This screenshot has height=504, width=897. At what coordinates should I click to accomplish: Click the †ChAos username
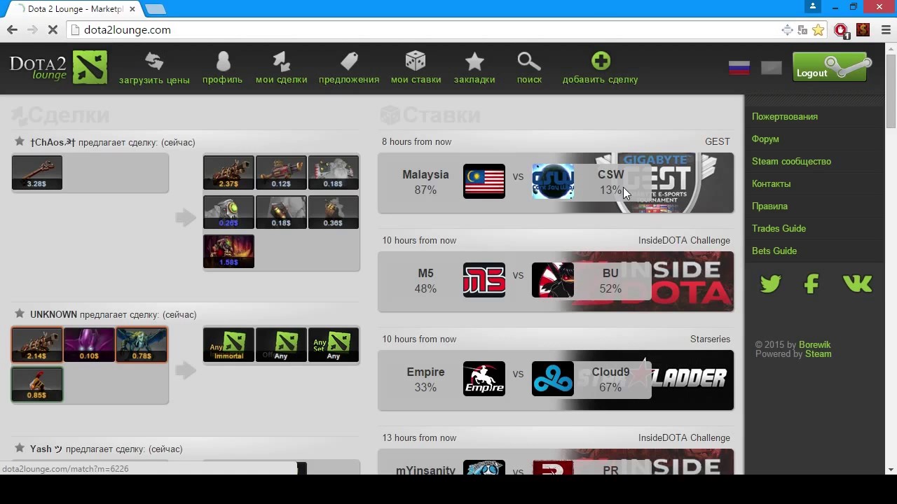coord(53,142)
